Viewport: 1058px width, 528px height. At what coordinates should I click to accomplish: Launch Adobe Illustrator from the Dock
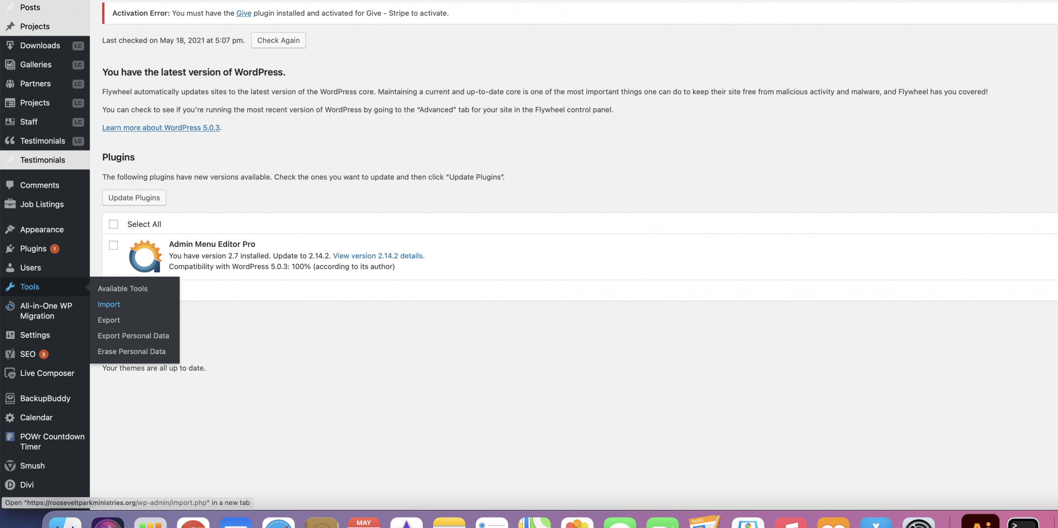tap(980, 521)
